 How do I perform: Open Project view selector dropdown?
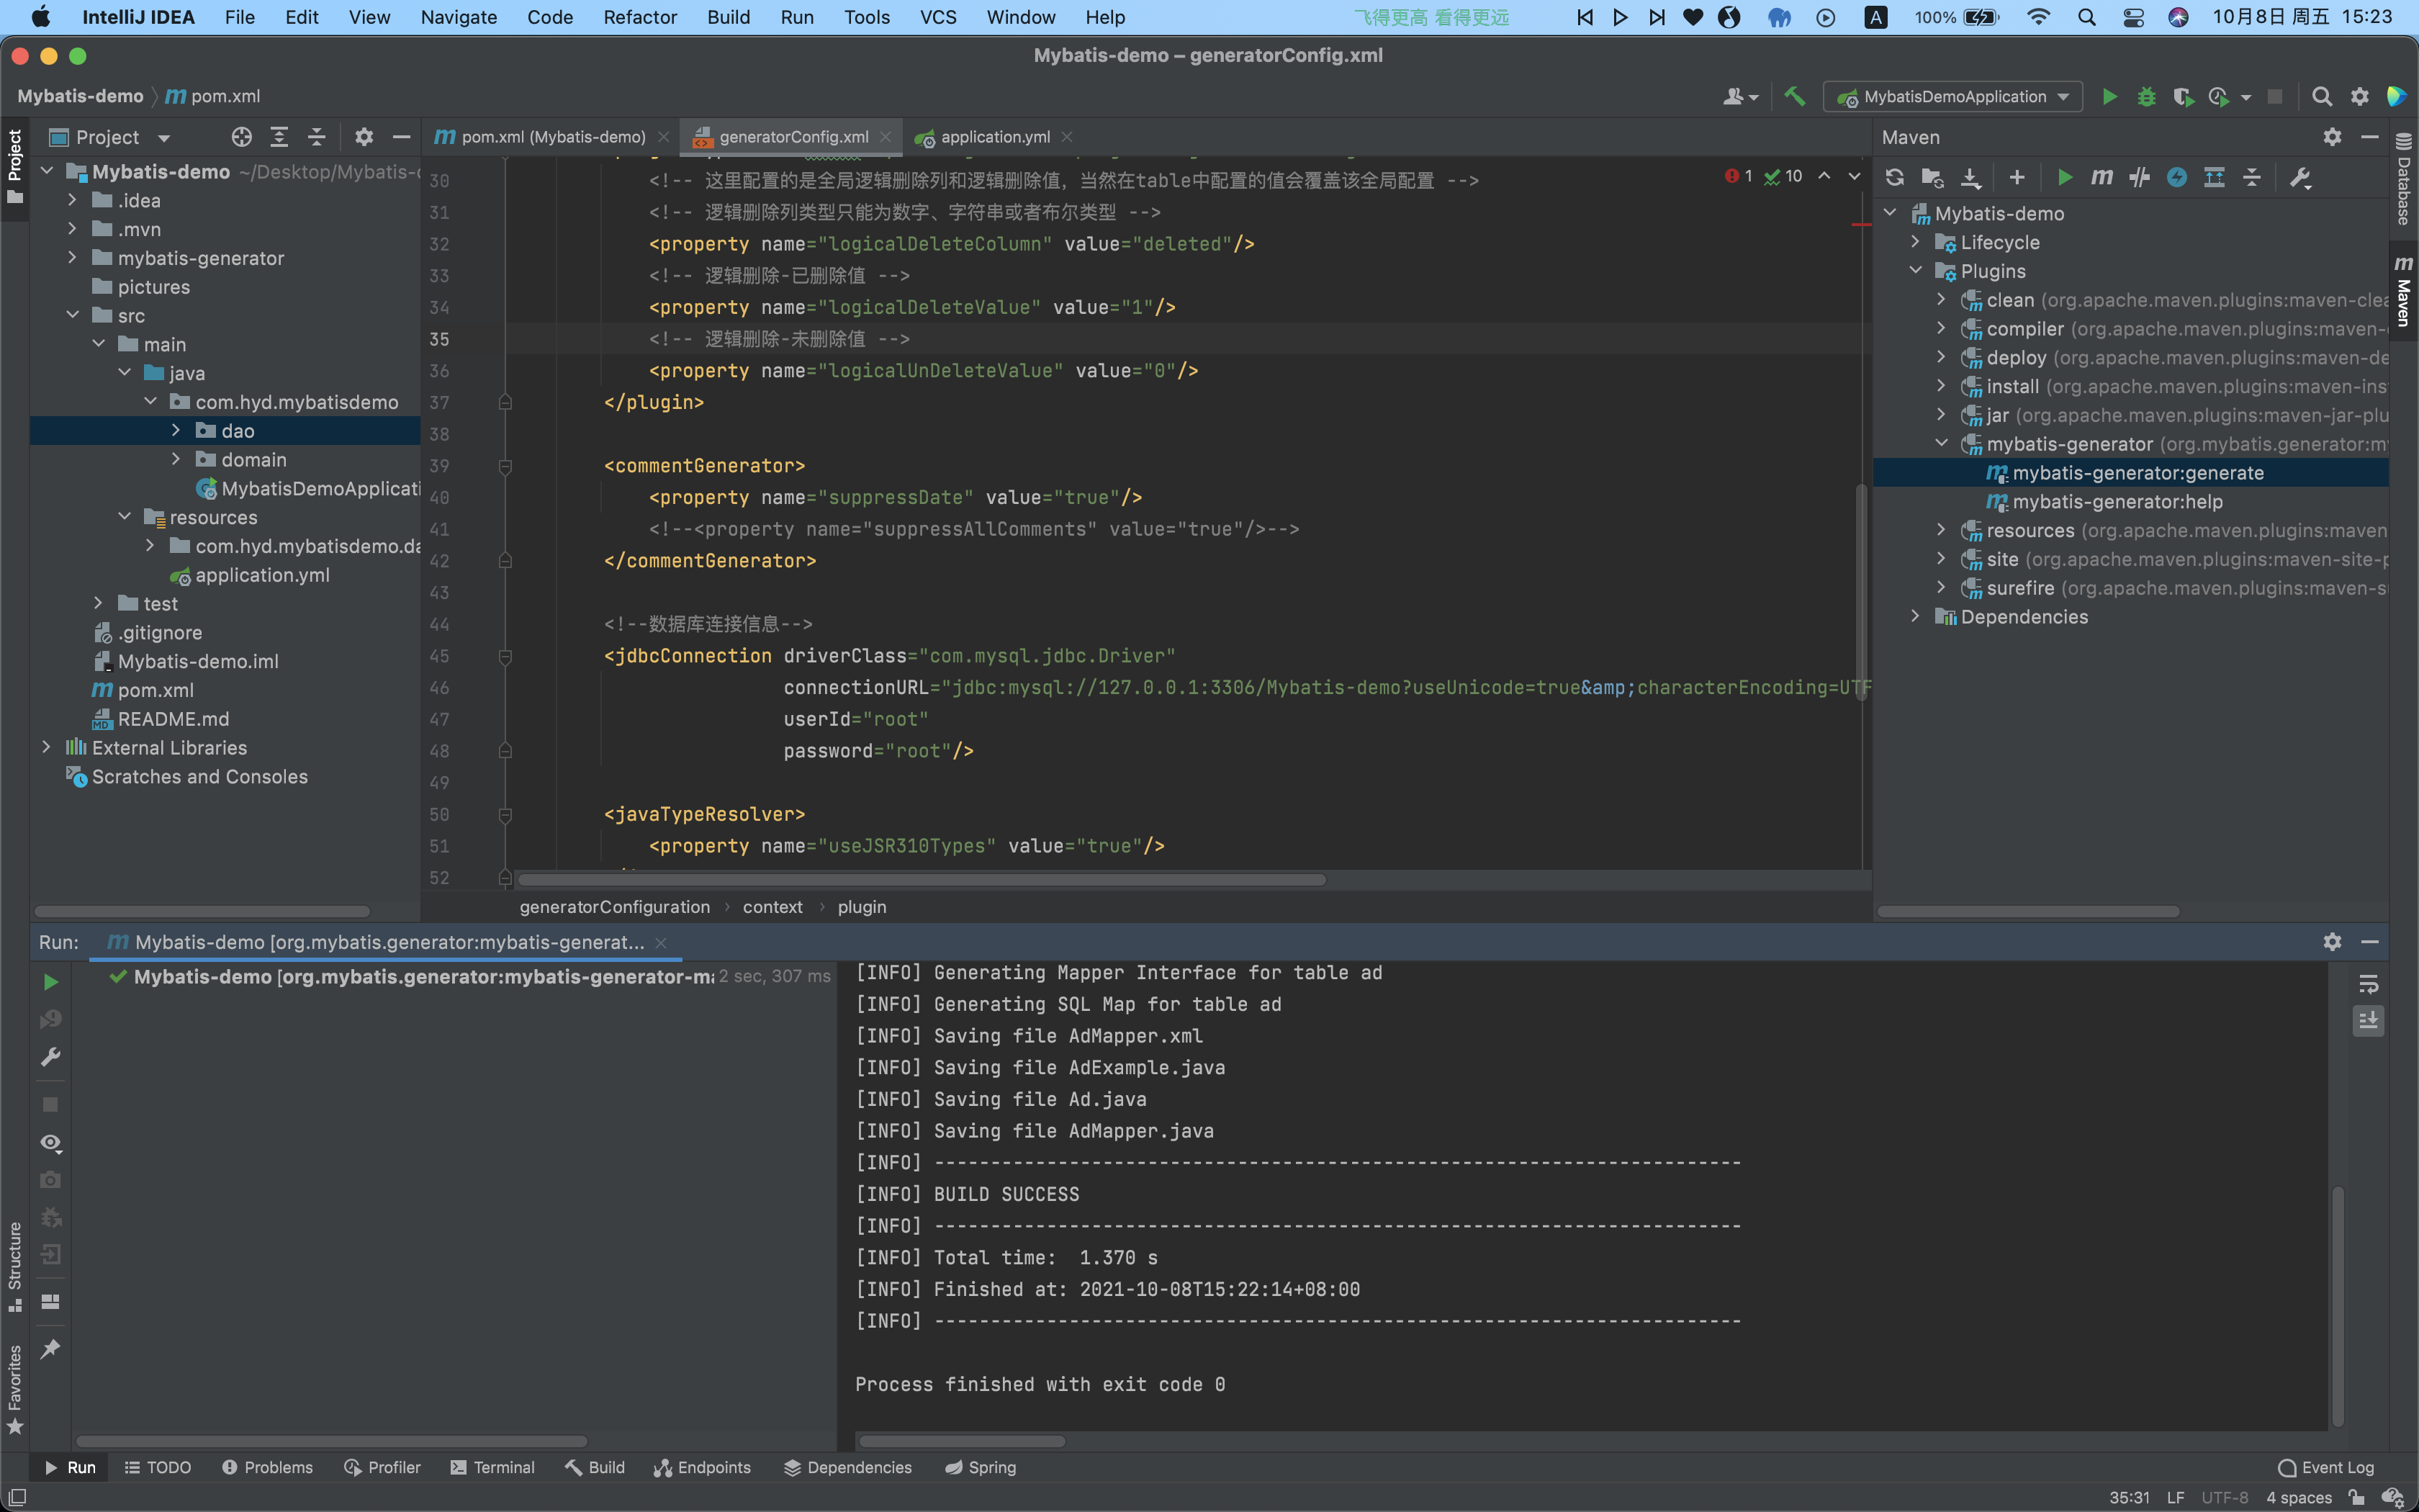coord(111,137)
